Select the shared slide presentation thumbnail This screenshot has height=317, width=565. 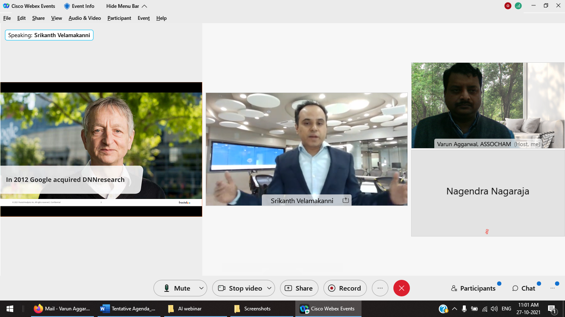coord(101,149)
